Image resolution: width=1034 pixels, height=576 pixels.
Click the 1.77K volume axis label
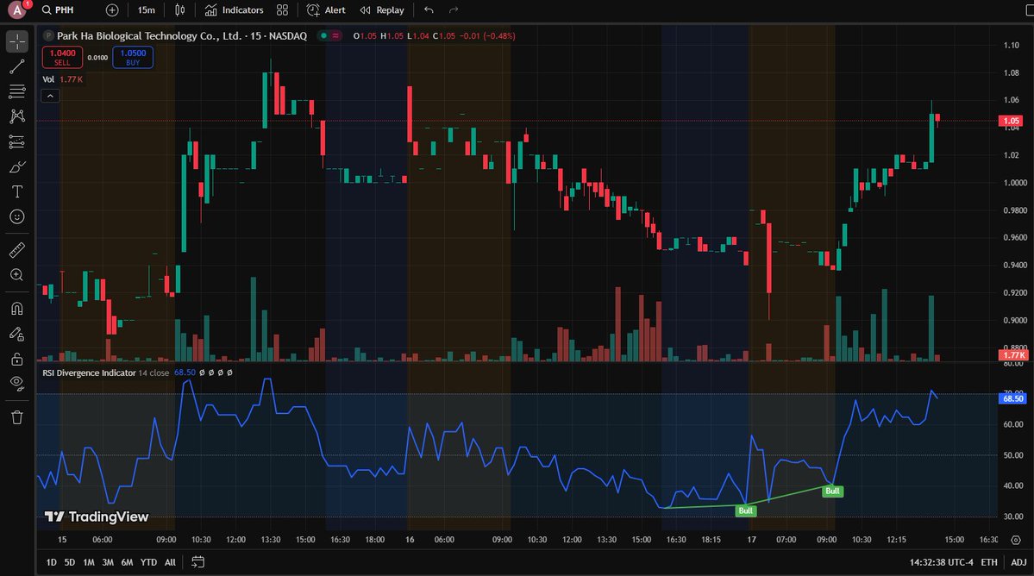[1013, 355]
